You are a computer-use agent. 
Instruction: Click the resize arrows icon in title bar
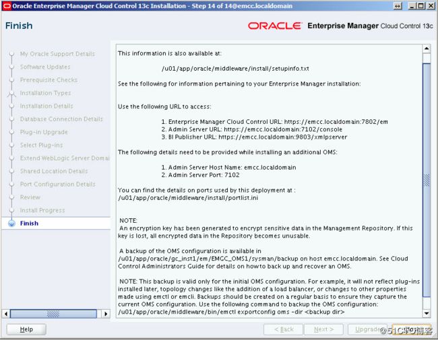pos(398,6)
